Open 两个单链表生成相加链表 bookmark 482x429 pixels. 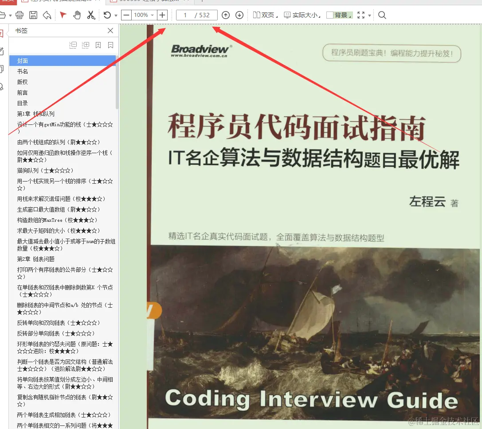pos(64,415)
